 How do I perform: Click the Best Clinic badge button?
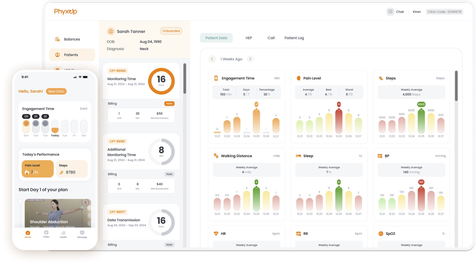pyautogui.click(x=56, y=92)
